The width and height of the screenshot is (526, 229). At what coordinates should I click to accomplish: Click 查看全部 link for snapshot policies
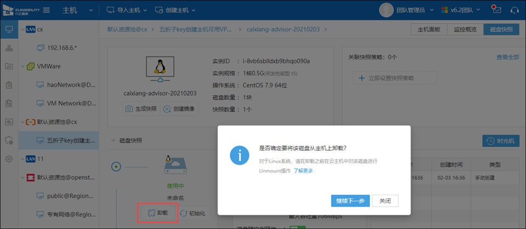tap(507, 57)
